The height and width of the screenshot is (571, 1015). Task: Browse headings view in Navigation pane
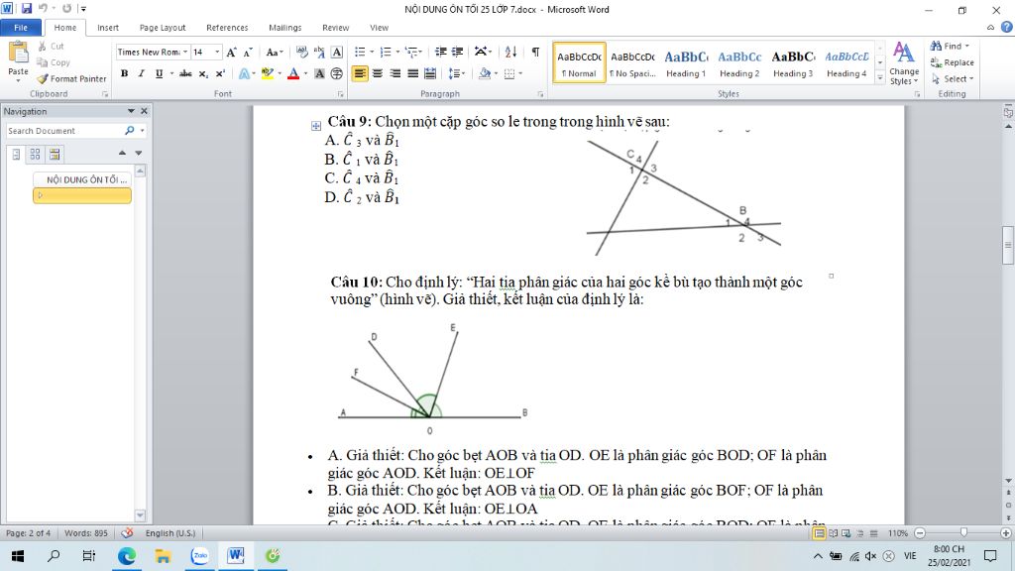point(16,154)
